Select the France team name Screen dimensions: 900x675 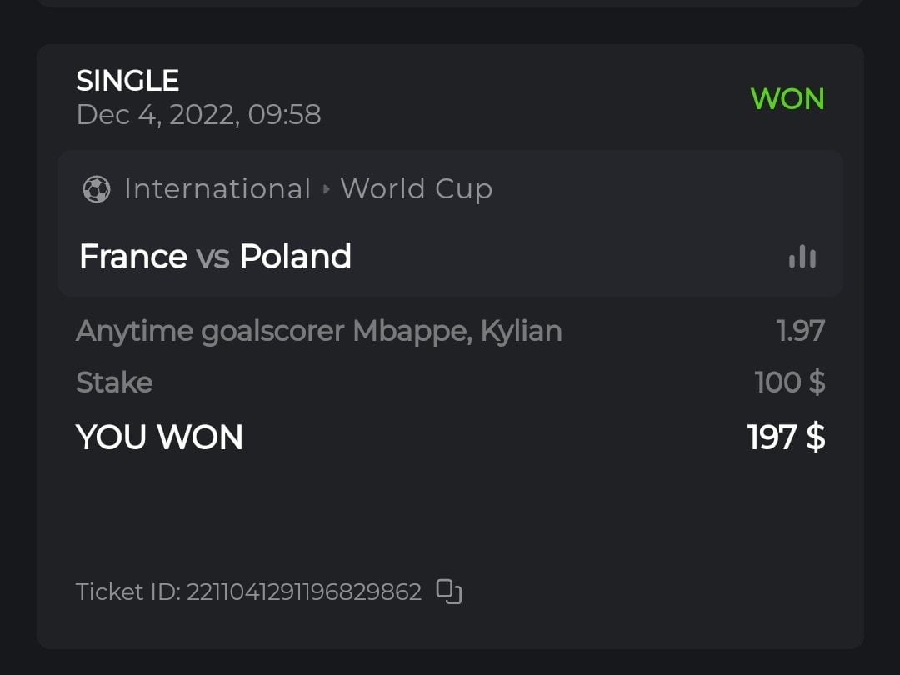132,257
